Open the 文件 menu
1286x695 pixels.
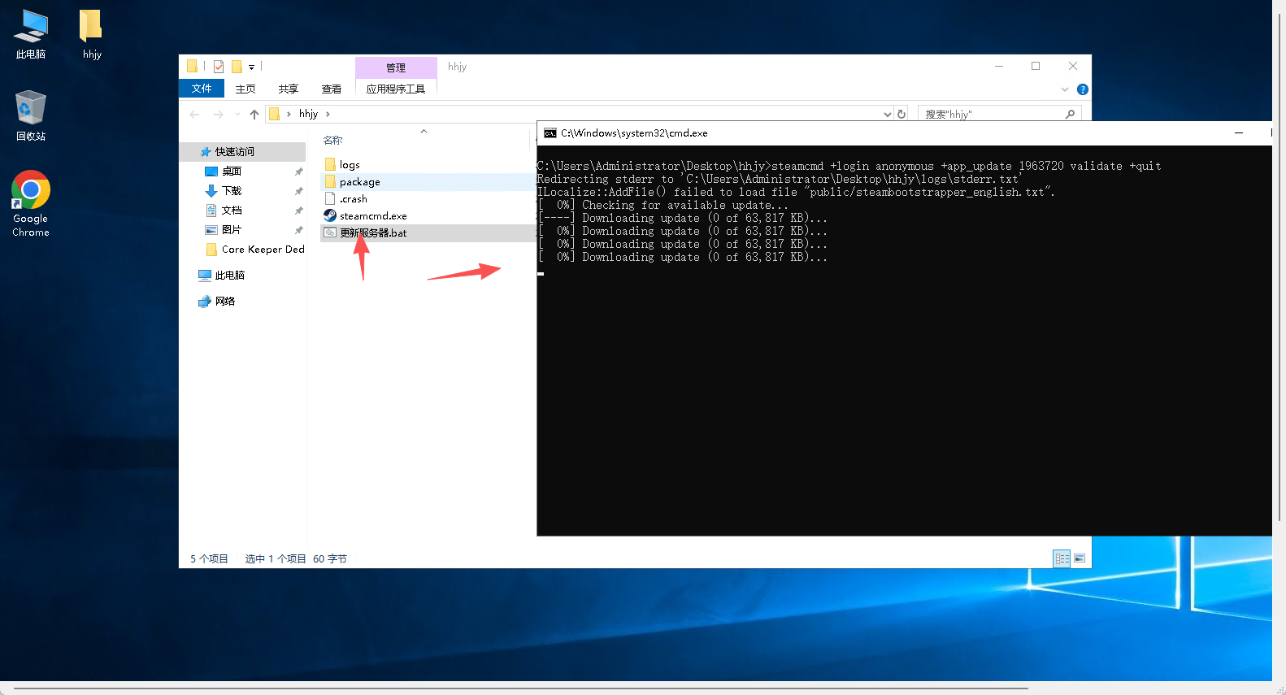coord(202,89)
